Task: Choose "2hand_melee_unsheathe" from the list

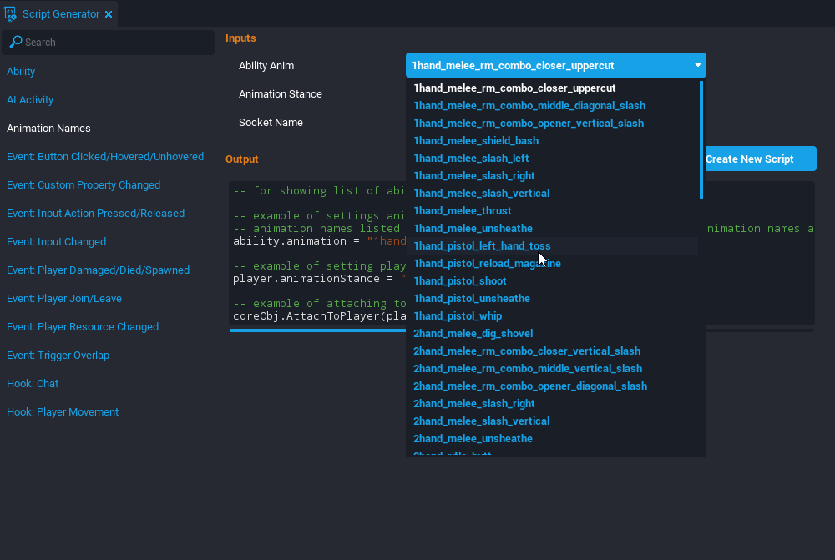Action: click(x=473, y=438)
